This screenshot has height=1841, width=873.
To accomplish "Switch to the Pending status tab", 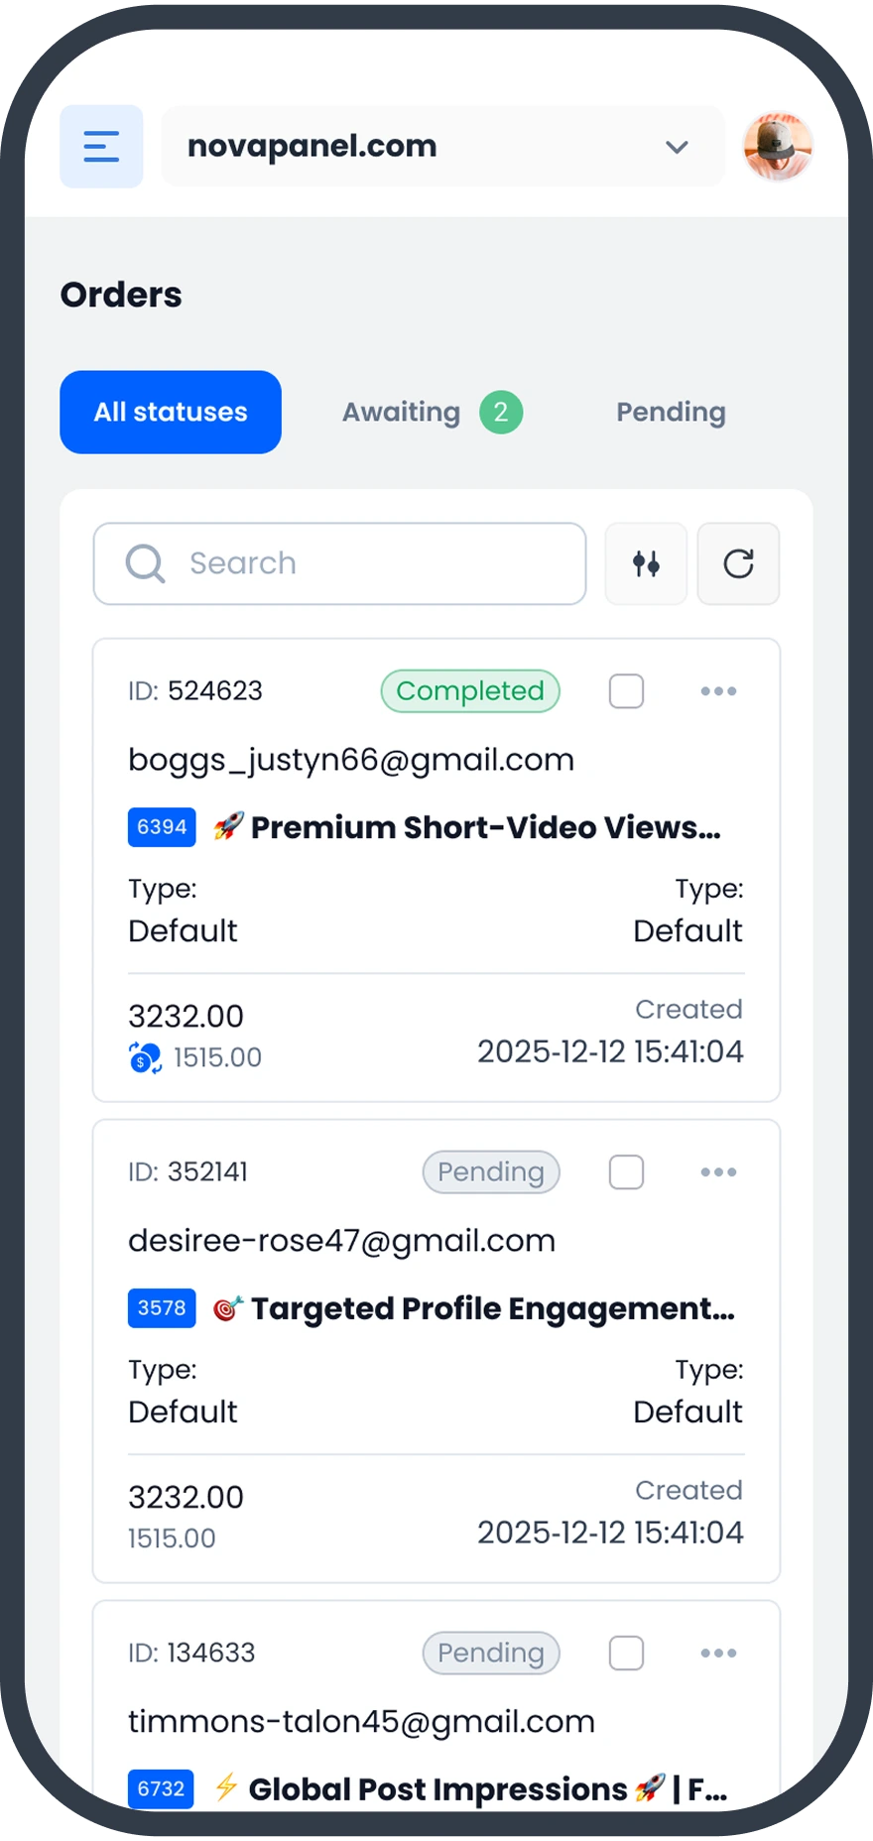I will (x=672, y=412).
